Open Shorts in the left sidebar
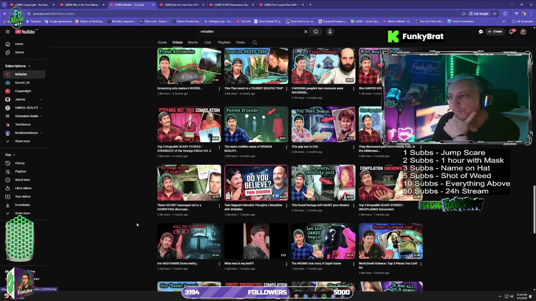536x301 pixels. pos(24,52)
